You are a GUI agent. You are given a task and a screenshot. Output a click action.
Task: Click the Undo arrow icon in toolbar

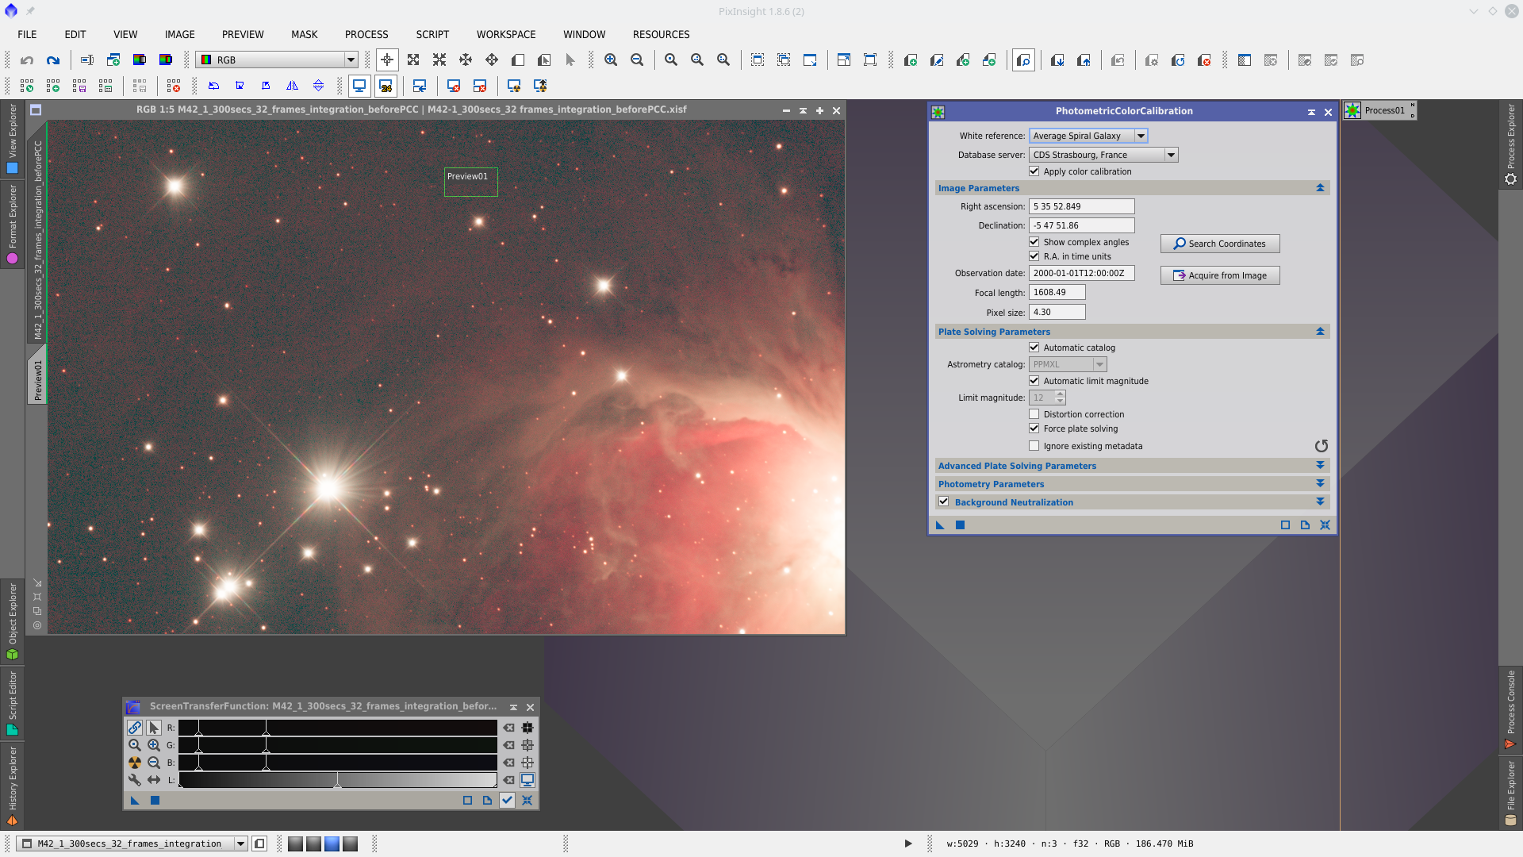pyautogui.click(x=27, y=60)
